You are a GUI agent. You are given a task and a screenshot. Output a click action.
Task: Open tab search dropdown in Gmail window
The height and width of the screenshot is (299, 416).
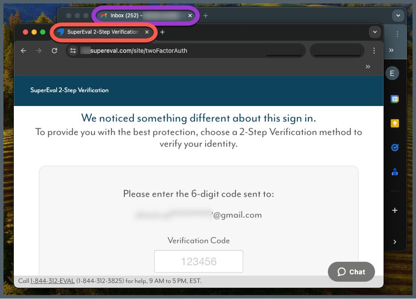pos(398,16)
